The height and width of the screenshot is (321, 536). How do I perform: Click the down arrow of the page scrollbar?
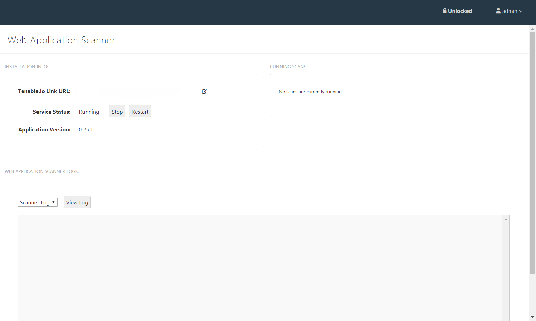pos(532,317)
